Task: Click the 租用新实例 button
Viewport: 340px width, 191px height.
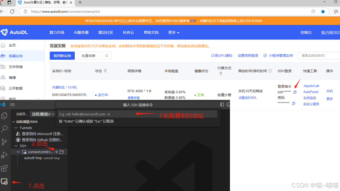Action: [62, 55]
